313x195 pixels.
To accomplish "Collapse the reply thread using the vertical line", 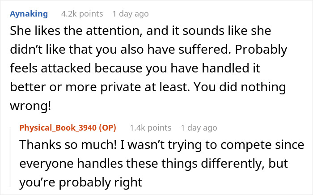I will click(x=10, y=157).
